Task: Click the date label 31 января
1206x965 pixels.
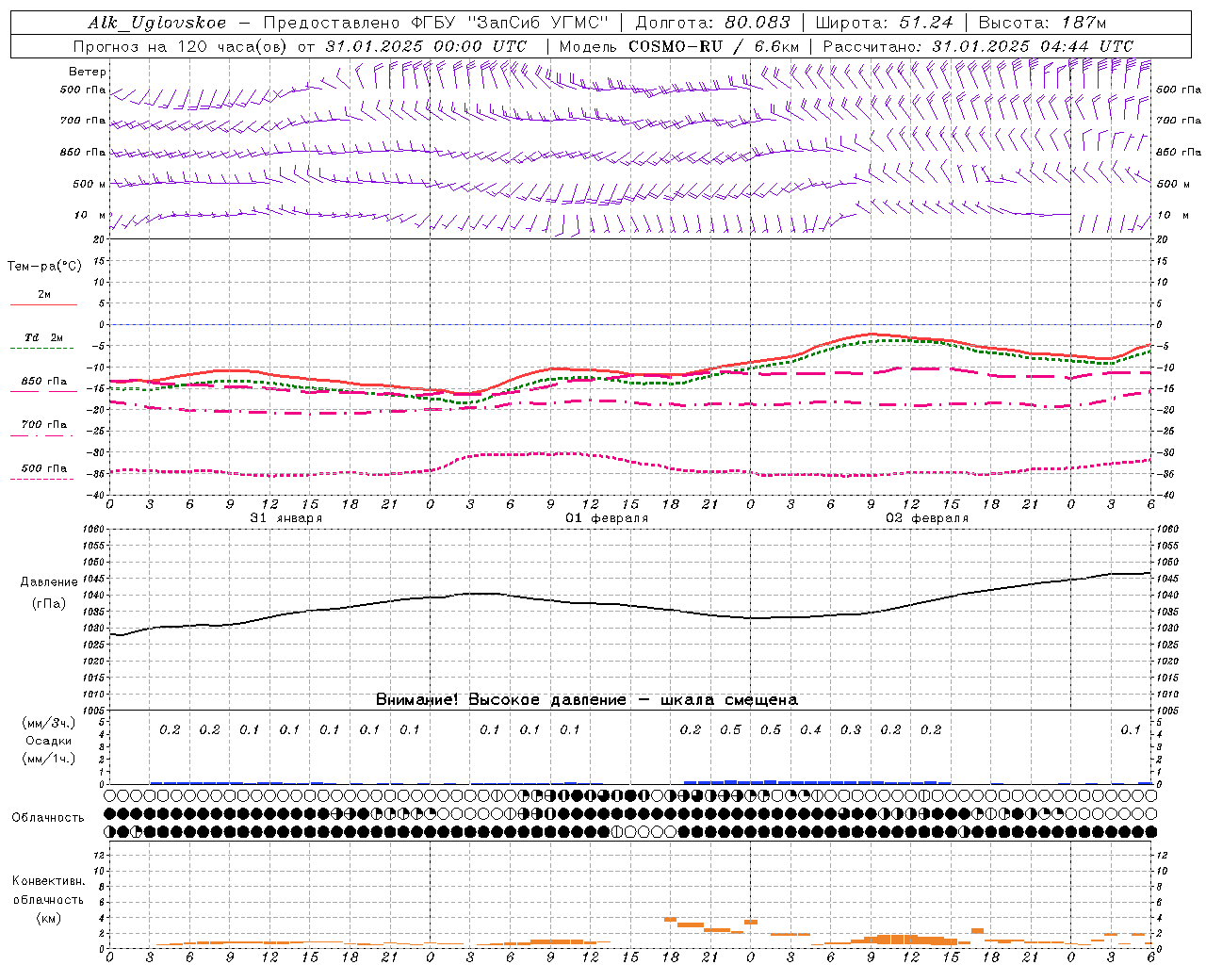Action: 285,518
